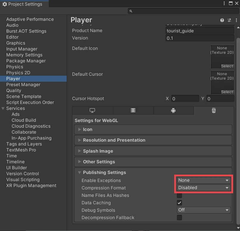Open In-App Purchasing settings
This screenshot has height=231, width=240.
pyautogui.click(x=32, y=138)
